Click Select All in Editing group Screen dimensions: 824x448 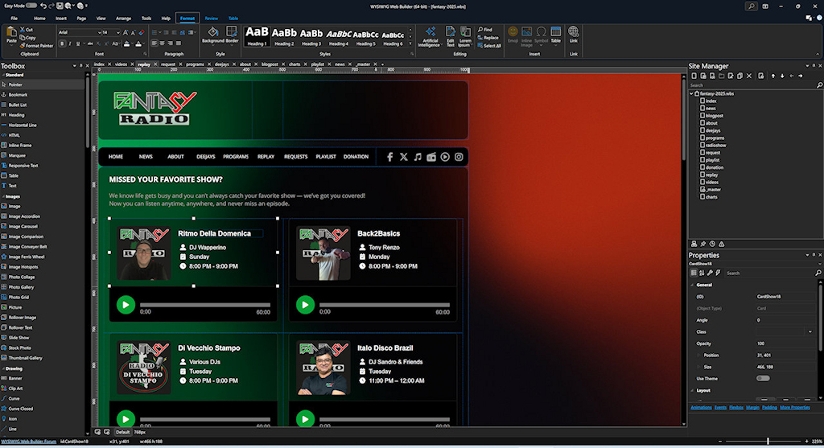pyautogui.click(x=488, y=46)
